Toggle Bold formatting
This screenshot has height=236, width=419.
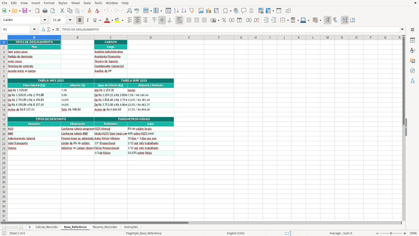tap(80, 20)
